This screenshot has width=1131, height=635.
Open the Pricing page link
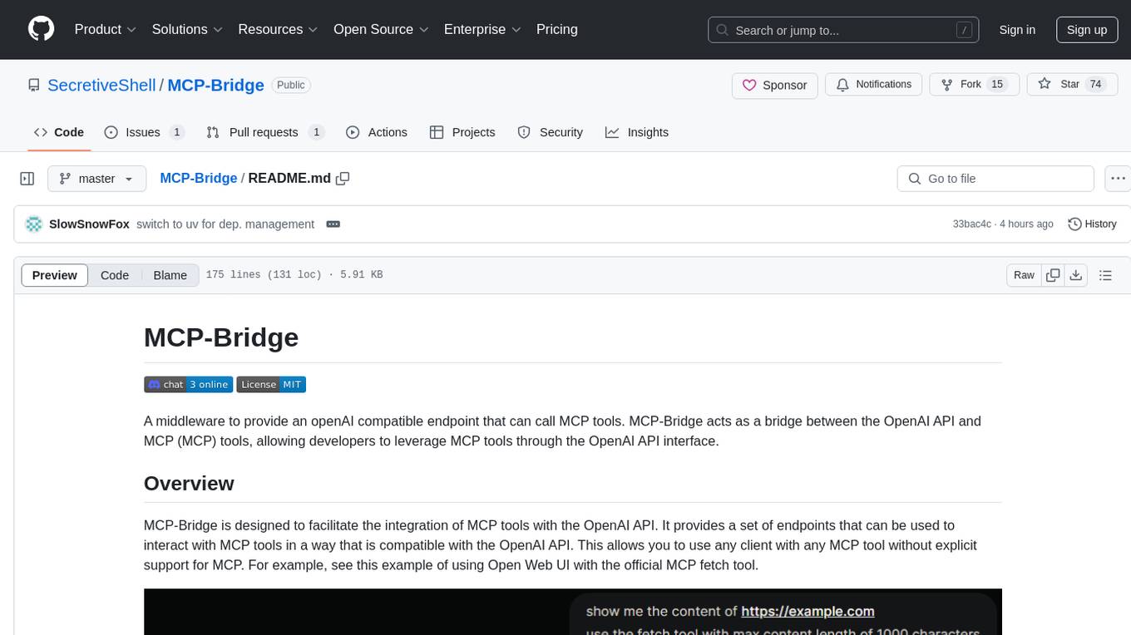(x=557, y=29)
